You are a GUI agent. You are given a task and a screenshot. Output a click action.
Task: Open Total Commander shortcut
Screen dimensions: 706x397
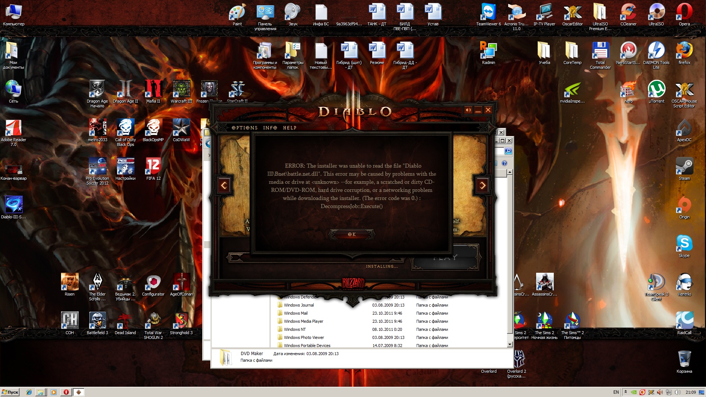point(600,55)
